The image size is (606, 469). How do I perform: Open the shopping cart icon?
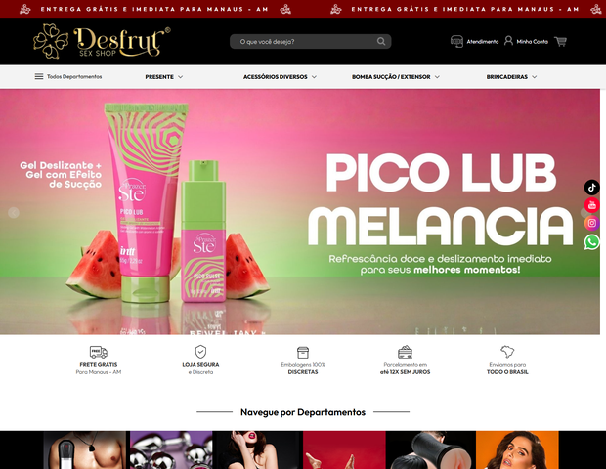click(560, 41)
